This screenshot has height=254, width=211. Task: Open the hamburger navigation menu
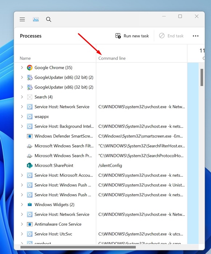pos(22,20)
